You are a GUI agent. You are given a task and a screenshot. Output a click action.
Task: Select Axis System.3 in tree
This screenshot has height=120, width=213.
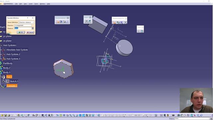click(x=13, y=59)
